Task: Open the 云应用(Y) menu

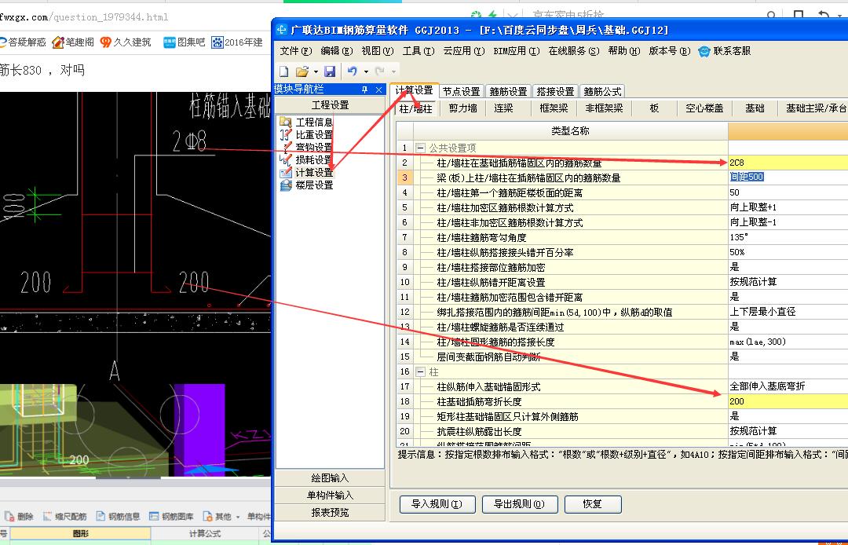Action: click(464, 51)
